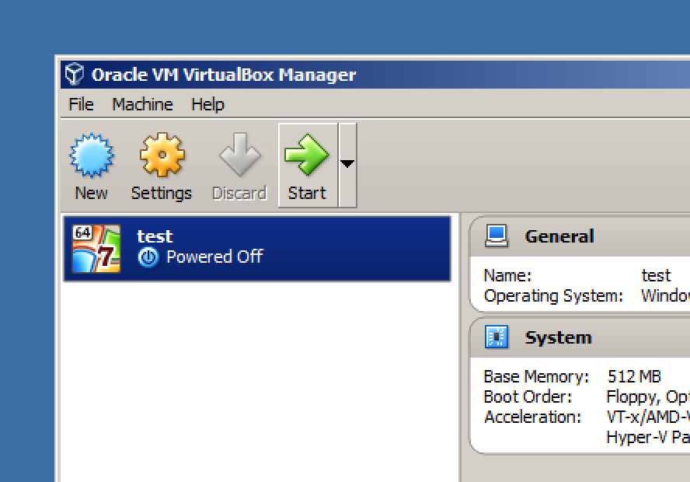This screenshot has width=690, height=482.
Task: Start the VM with green arrow
Action: (307, 155)
